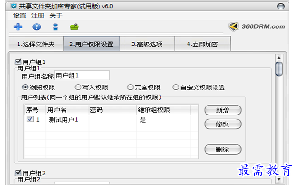Open the 注册 menu
Screen dimensions: 296x185
pyautogui.click(x=37, y=16)
